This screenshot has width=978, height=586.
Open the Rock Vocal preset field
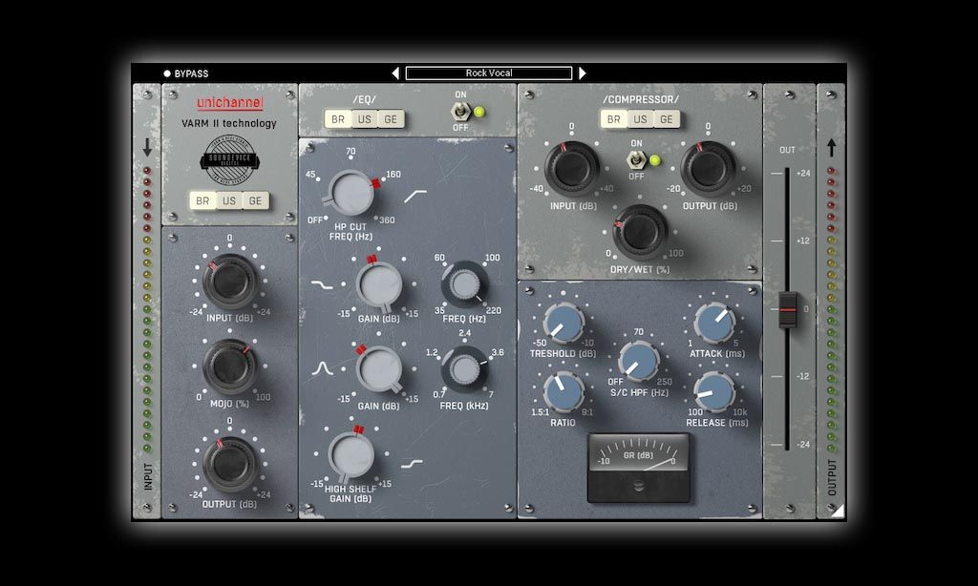click(x=489, y=73)
